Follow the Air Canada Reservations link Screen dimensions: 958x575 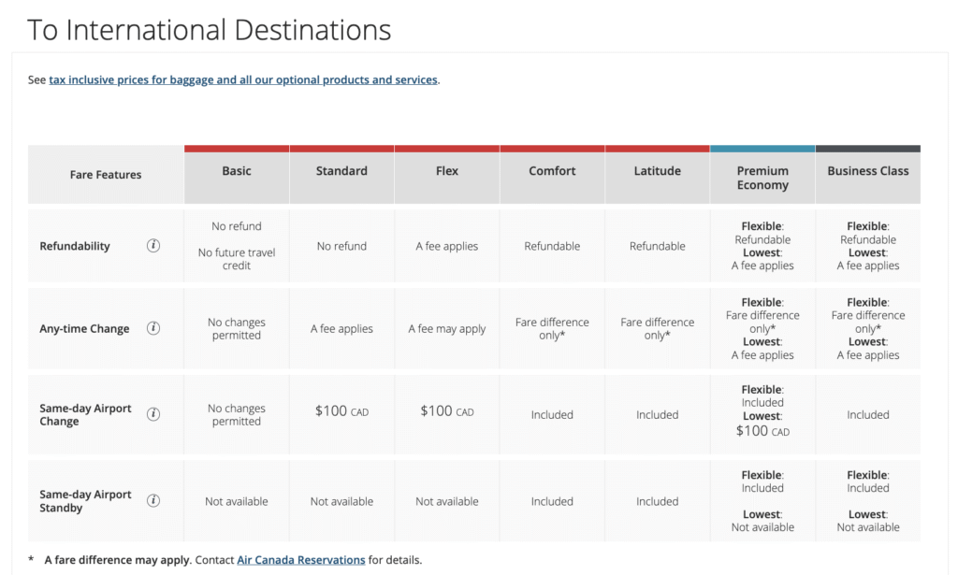[x=300, y=560]
